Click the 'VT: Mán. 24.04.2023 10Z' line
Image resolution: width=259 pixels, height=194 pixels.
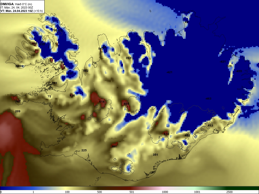[17, 11]
